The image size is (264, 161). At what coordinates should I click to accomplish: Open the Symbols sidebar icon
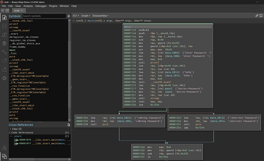point(4,17)
